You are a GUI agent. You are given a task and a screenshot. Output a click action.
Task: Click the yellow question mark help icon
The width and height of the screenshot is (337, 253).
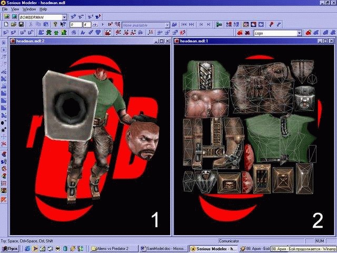55,25
